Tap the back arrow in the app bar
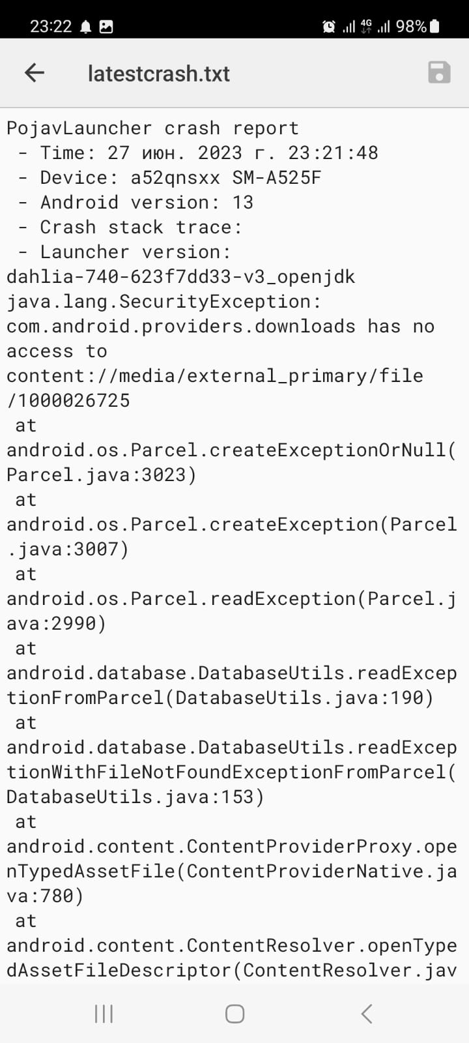The height and width of the screenshot is (1043, 469). (33, 73)
